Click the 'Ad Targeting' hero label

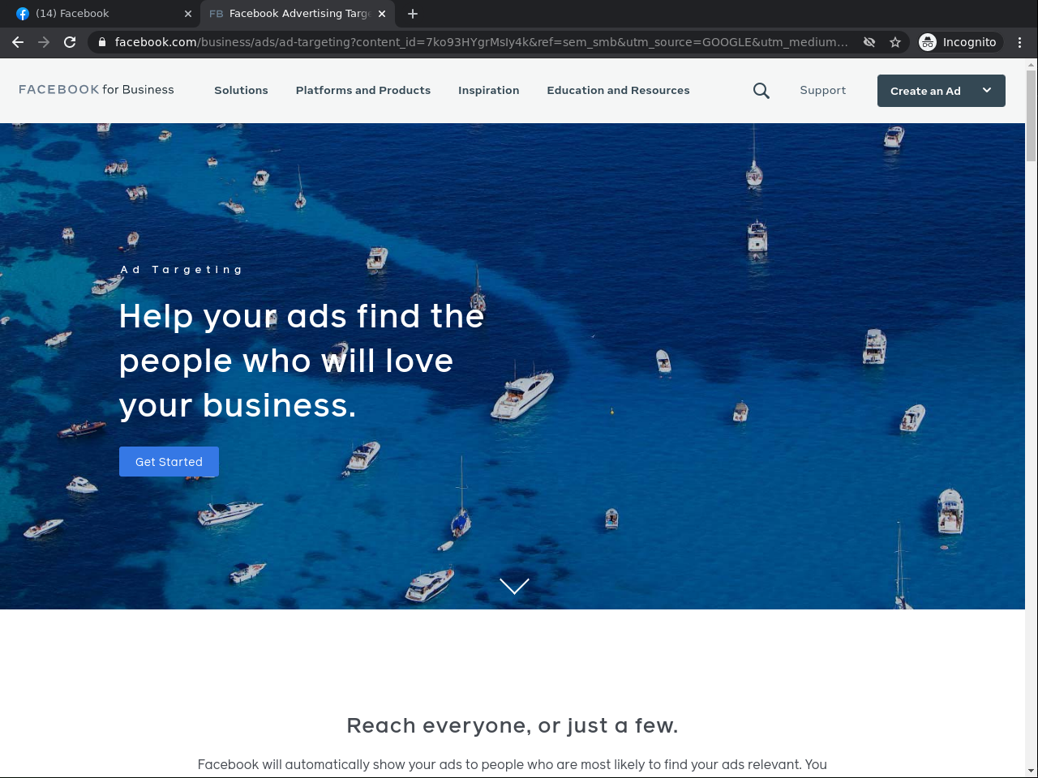coord(182,270)
